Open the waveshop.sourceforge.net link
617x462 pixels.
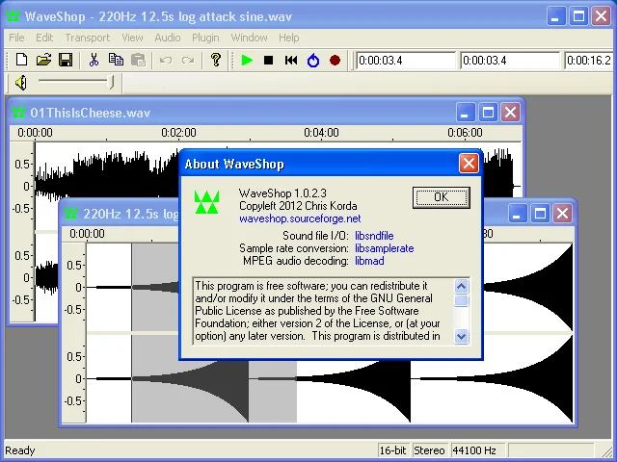pos(300,218)
